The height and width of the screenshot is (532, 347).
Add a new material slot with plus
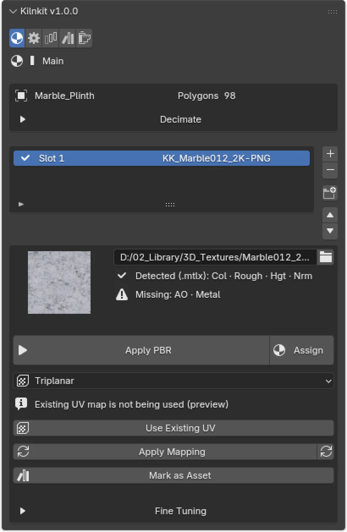pyautogui.click(x=330, y=154)
